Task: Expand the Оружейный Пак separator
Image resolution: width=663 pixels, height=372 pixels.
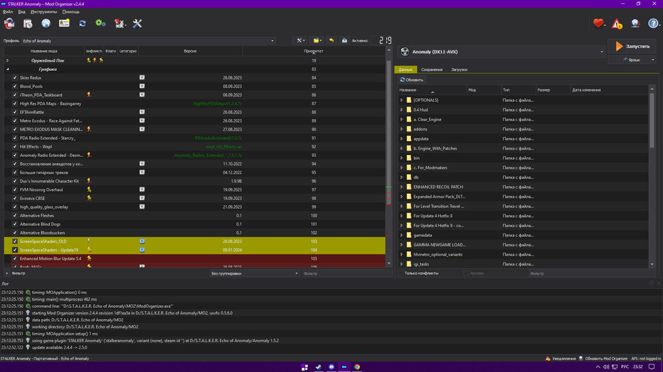Action: tap(7, 60)
